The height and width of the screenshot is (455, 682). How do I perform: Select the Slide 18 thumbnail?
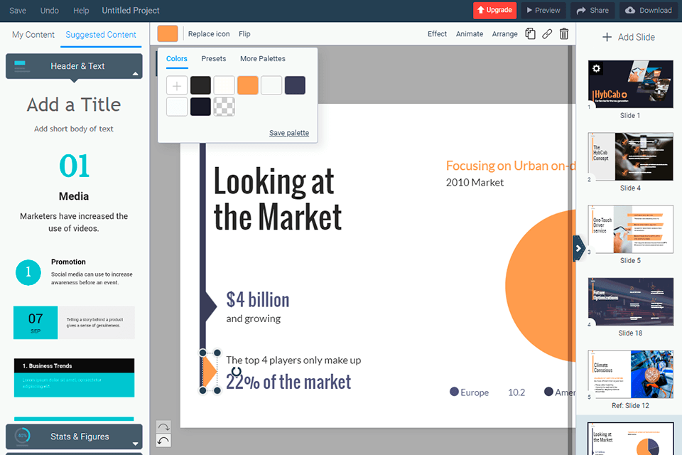[630, 302]
